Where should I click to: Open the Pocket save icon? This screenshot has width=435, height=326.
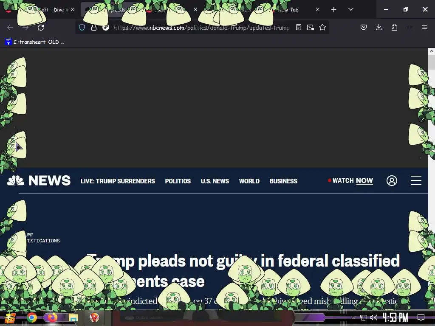tap(364, 27)
